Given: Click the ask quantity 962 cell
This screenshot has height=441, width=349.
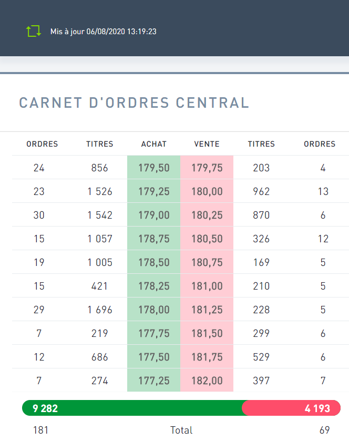Looking at the screenshot, I should [x=261, y=192].
